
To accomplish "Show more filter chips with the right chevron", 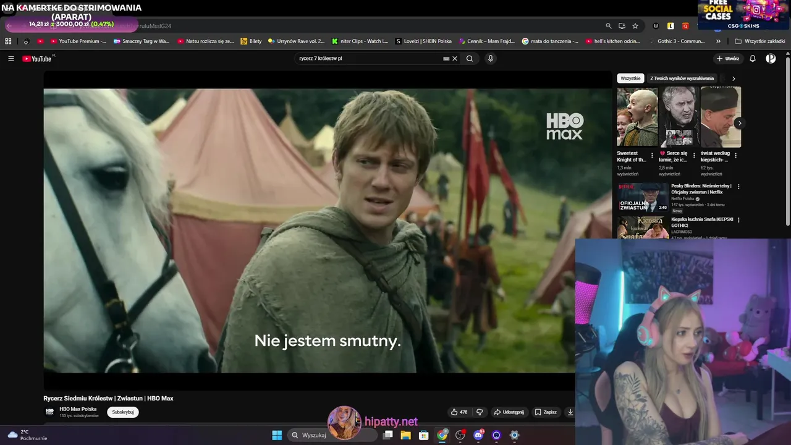I will [x=734, y=78].
